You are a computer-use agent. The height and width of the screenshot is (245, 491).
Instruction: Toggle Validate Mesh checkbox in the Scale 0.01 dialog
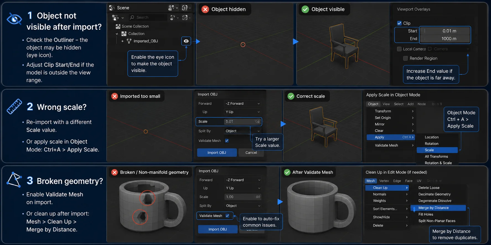227,141
